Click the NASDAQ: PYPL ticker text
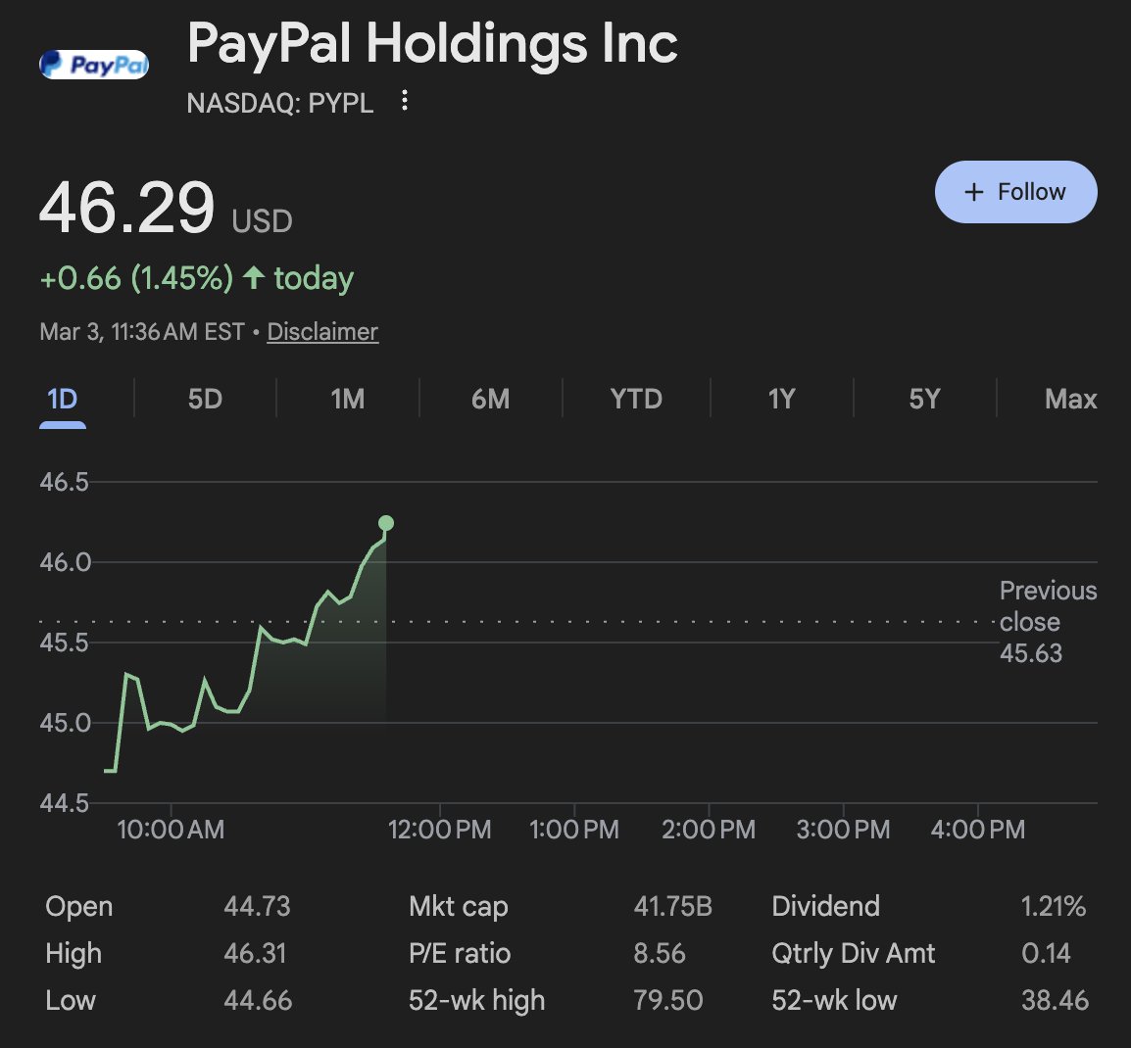The height and width of the screenshot is (1048, 1131). (280, 103)
